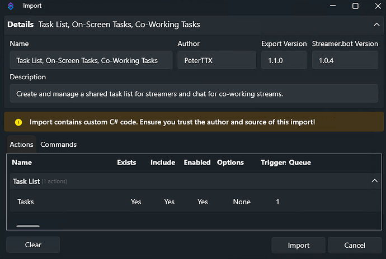This screenshot has height=259, width=386.
Task: Minimize the Import window
Action: [333, 6]
